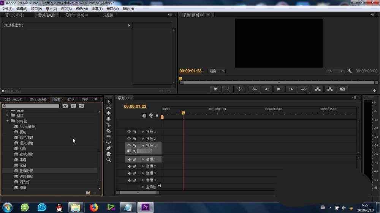Select the 色调分离 effect
Image resolution: width=380 pixels, height=213 pixels.
click(x=26, y=171)
